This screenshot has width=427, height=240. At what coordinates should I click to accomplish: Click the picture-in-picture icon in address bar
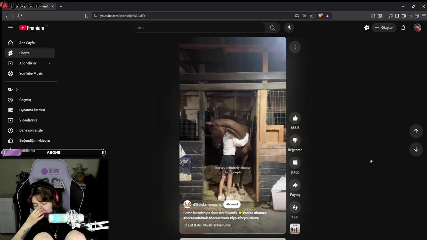click(297, 16)
